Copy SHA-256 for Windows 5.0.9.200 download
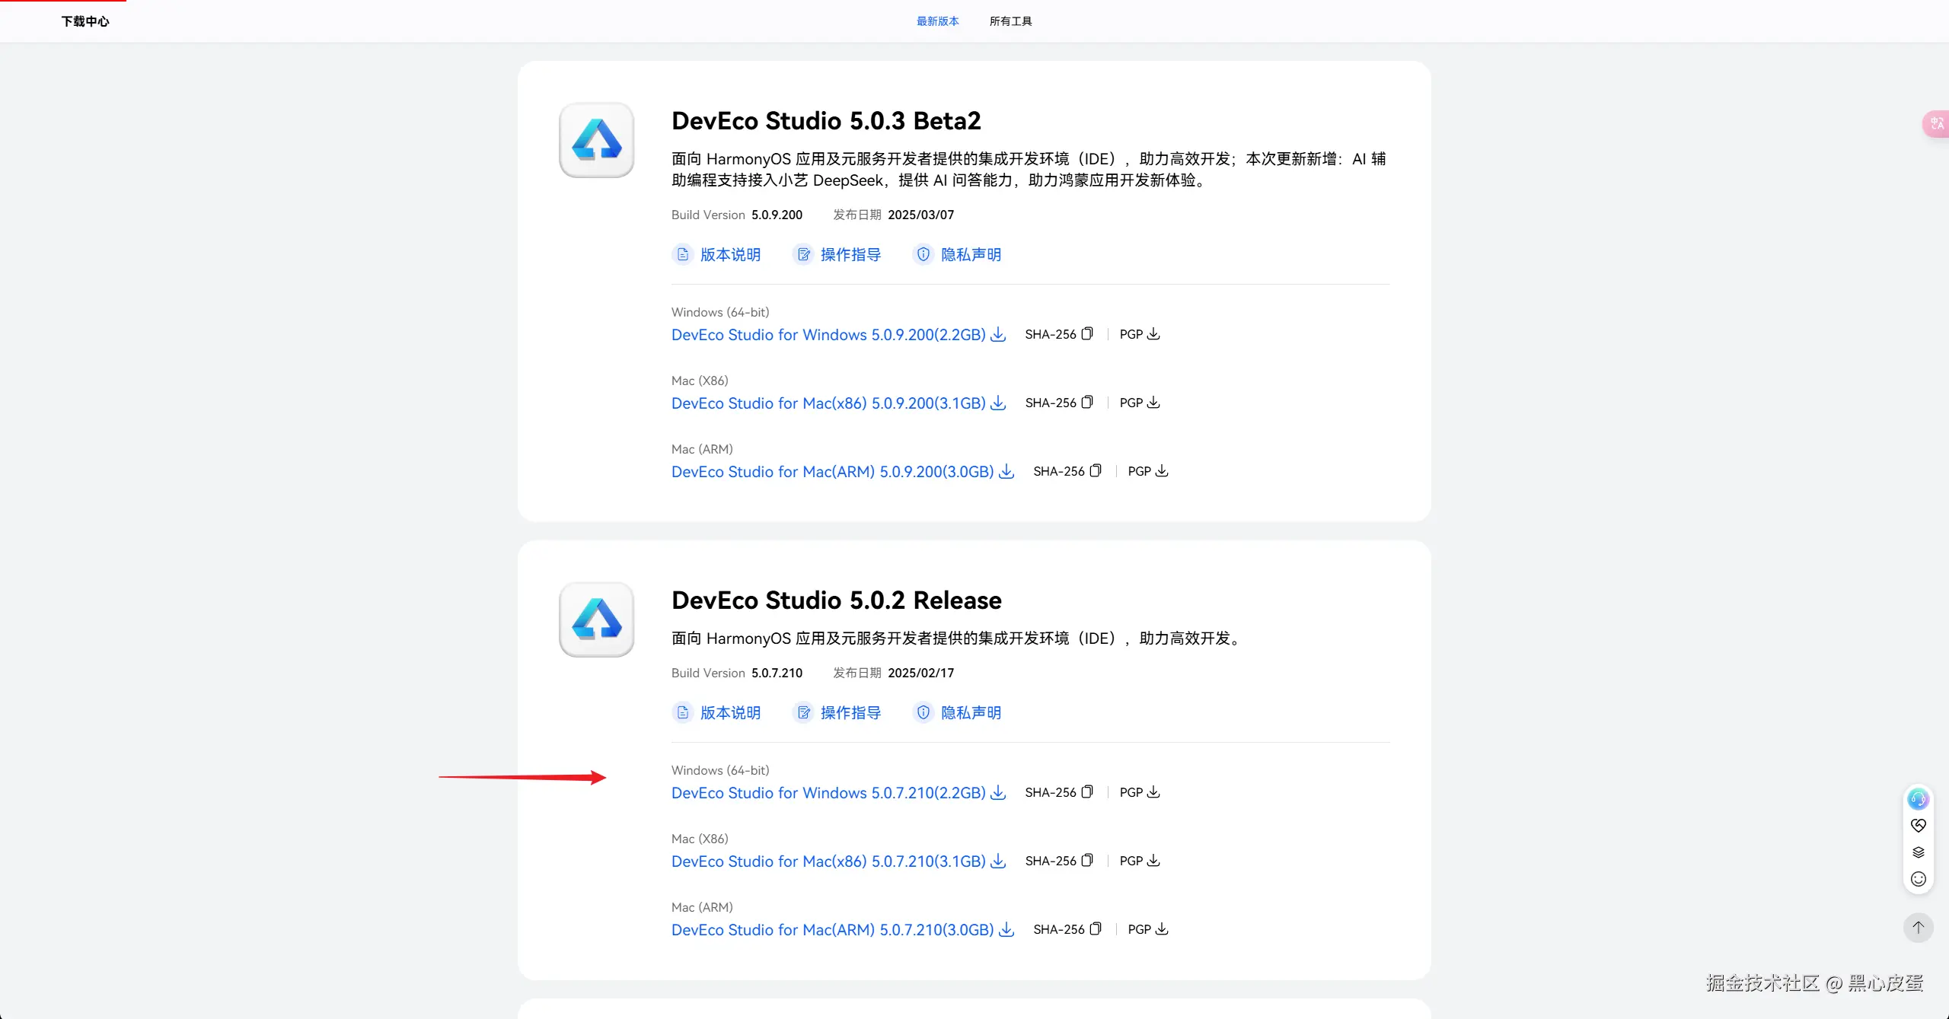This screenshot has height=1019, width=1949. (x=1086, y=334)
